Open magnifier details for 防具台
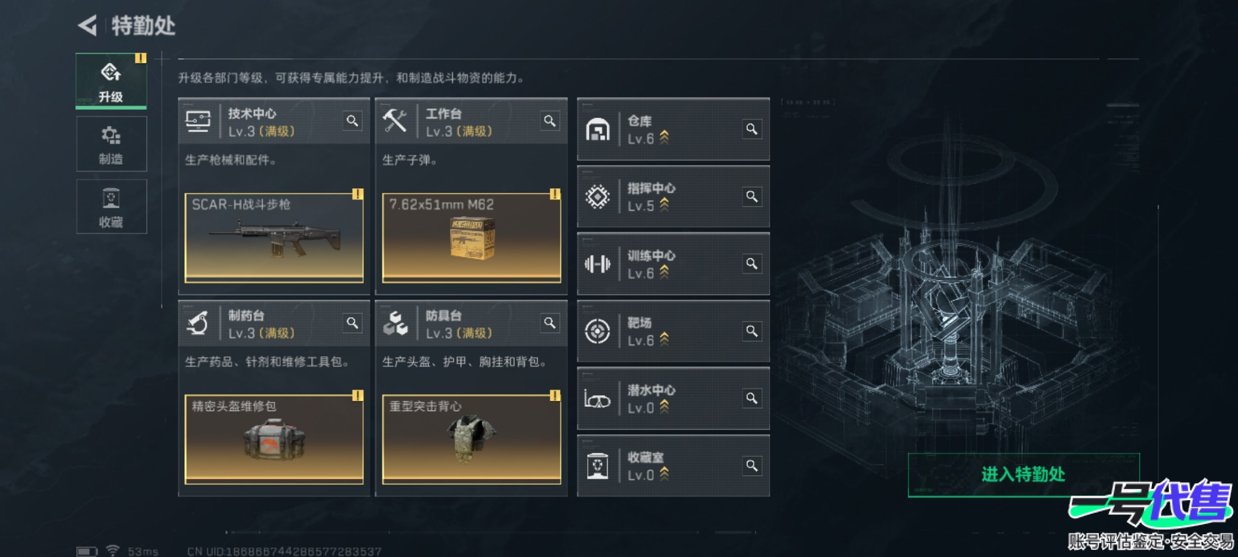1238x557 pixels. click(x=550, y=323)
